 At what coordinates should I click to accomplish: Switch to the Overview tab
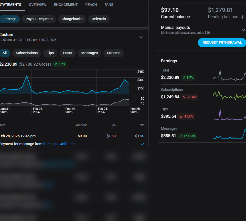38,5
